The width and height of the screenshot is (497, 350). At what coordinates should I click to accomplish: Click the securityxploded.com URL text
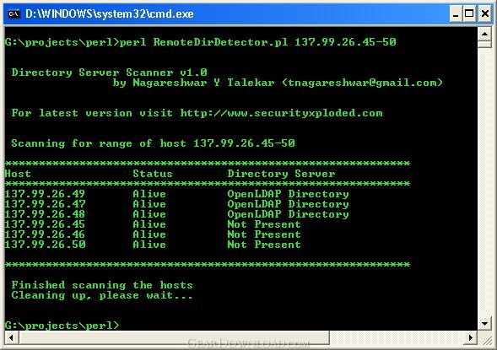click(x=281, y=113)
